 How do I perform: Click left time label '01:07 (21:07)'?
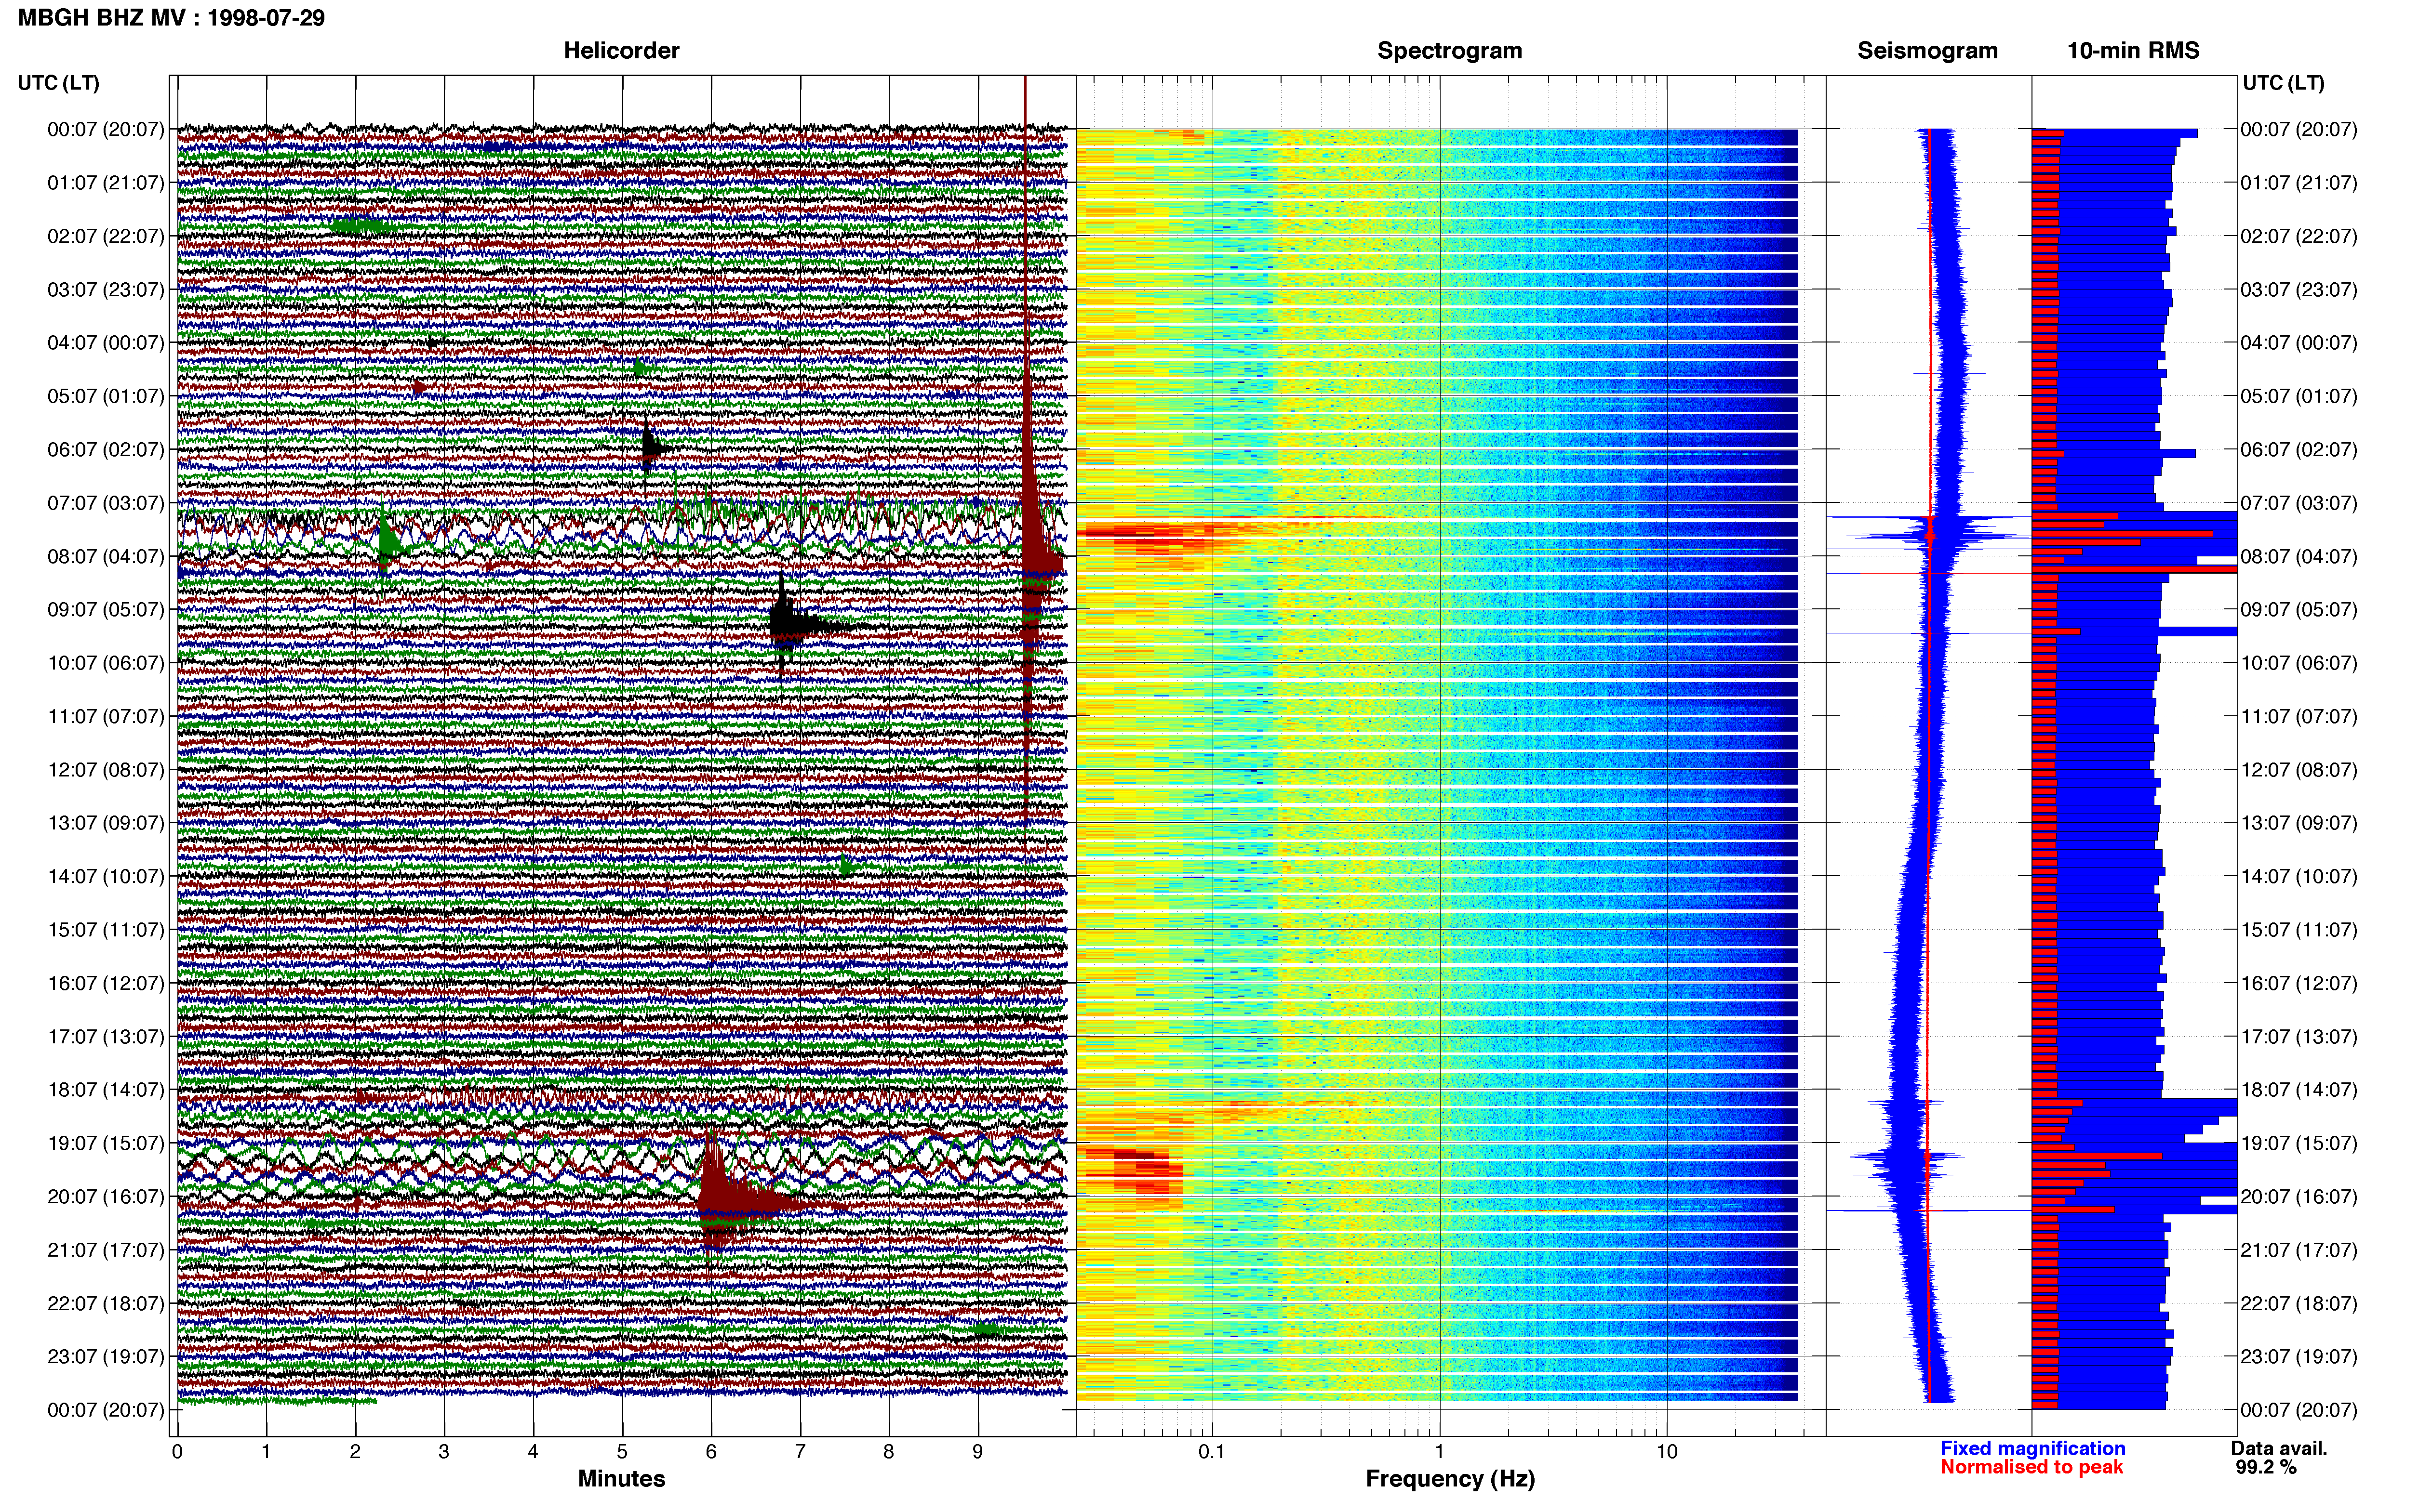click(x=106, y=183)
